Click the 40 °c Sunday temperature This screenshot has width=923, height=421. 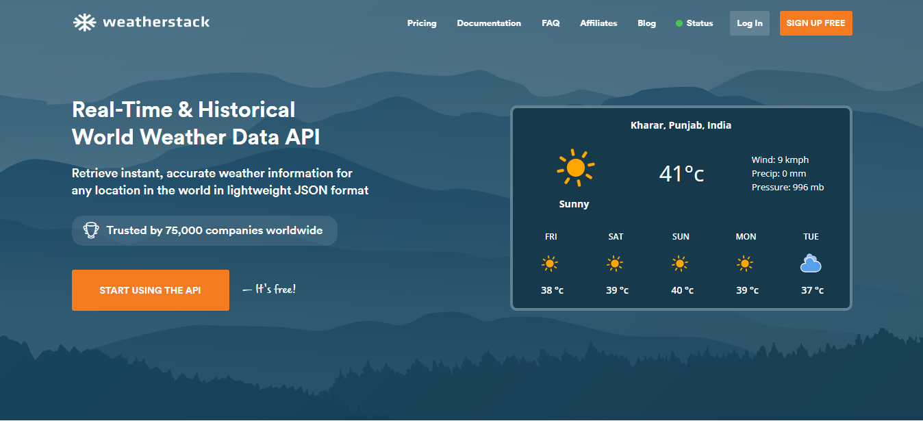pos(682,290)
